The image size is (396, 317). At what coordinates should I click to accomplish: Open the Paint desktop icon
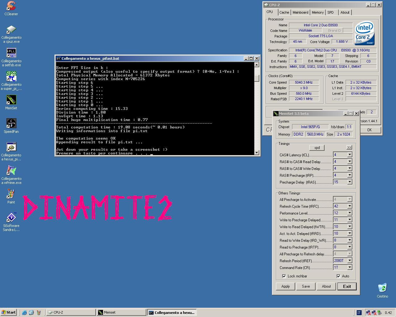11,194
